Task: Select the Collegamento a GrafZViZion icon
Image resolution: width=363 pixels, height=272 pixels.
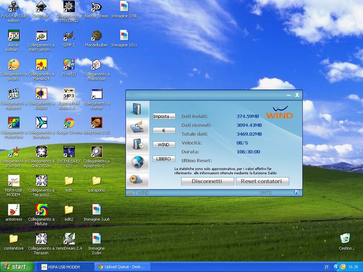Action: (x=41, y=156)
